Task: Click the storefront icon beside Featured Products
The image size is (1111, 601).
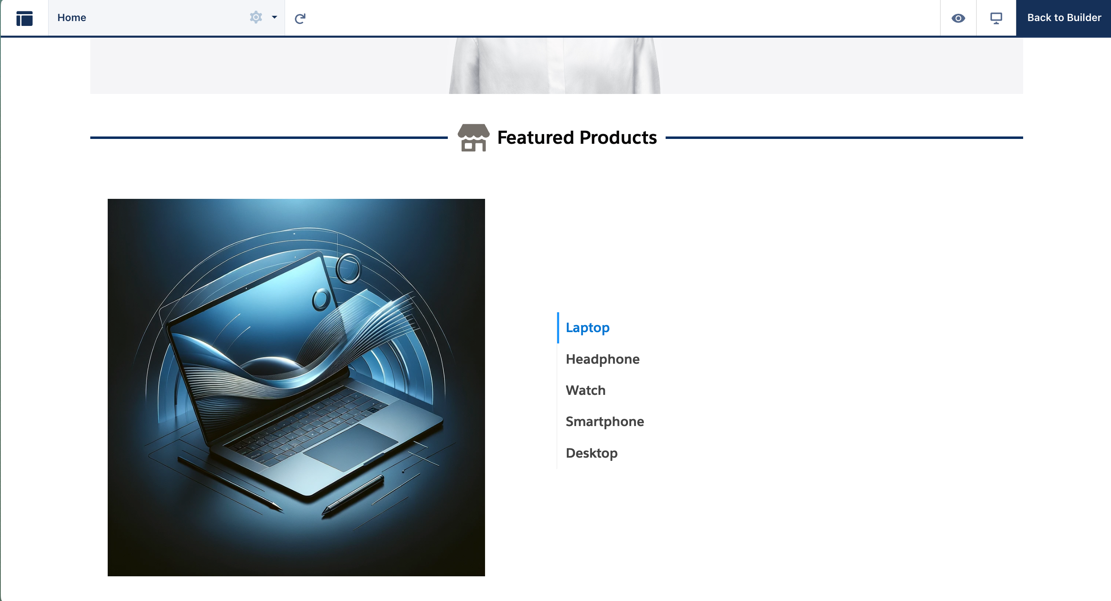Action: pos(473,138)
